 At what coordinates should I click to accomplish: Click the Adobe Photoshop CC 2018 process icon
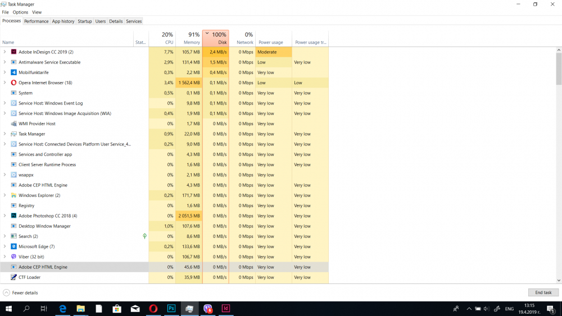(x=13, y=216)
